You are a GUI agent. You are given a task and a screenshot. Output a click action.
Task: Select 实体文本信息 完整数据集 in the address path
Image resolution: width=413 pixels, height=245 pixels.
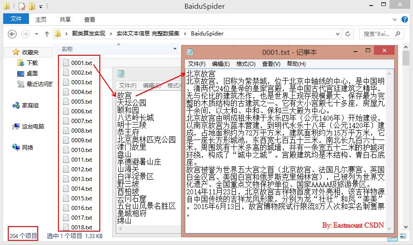[148, 34]
